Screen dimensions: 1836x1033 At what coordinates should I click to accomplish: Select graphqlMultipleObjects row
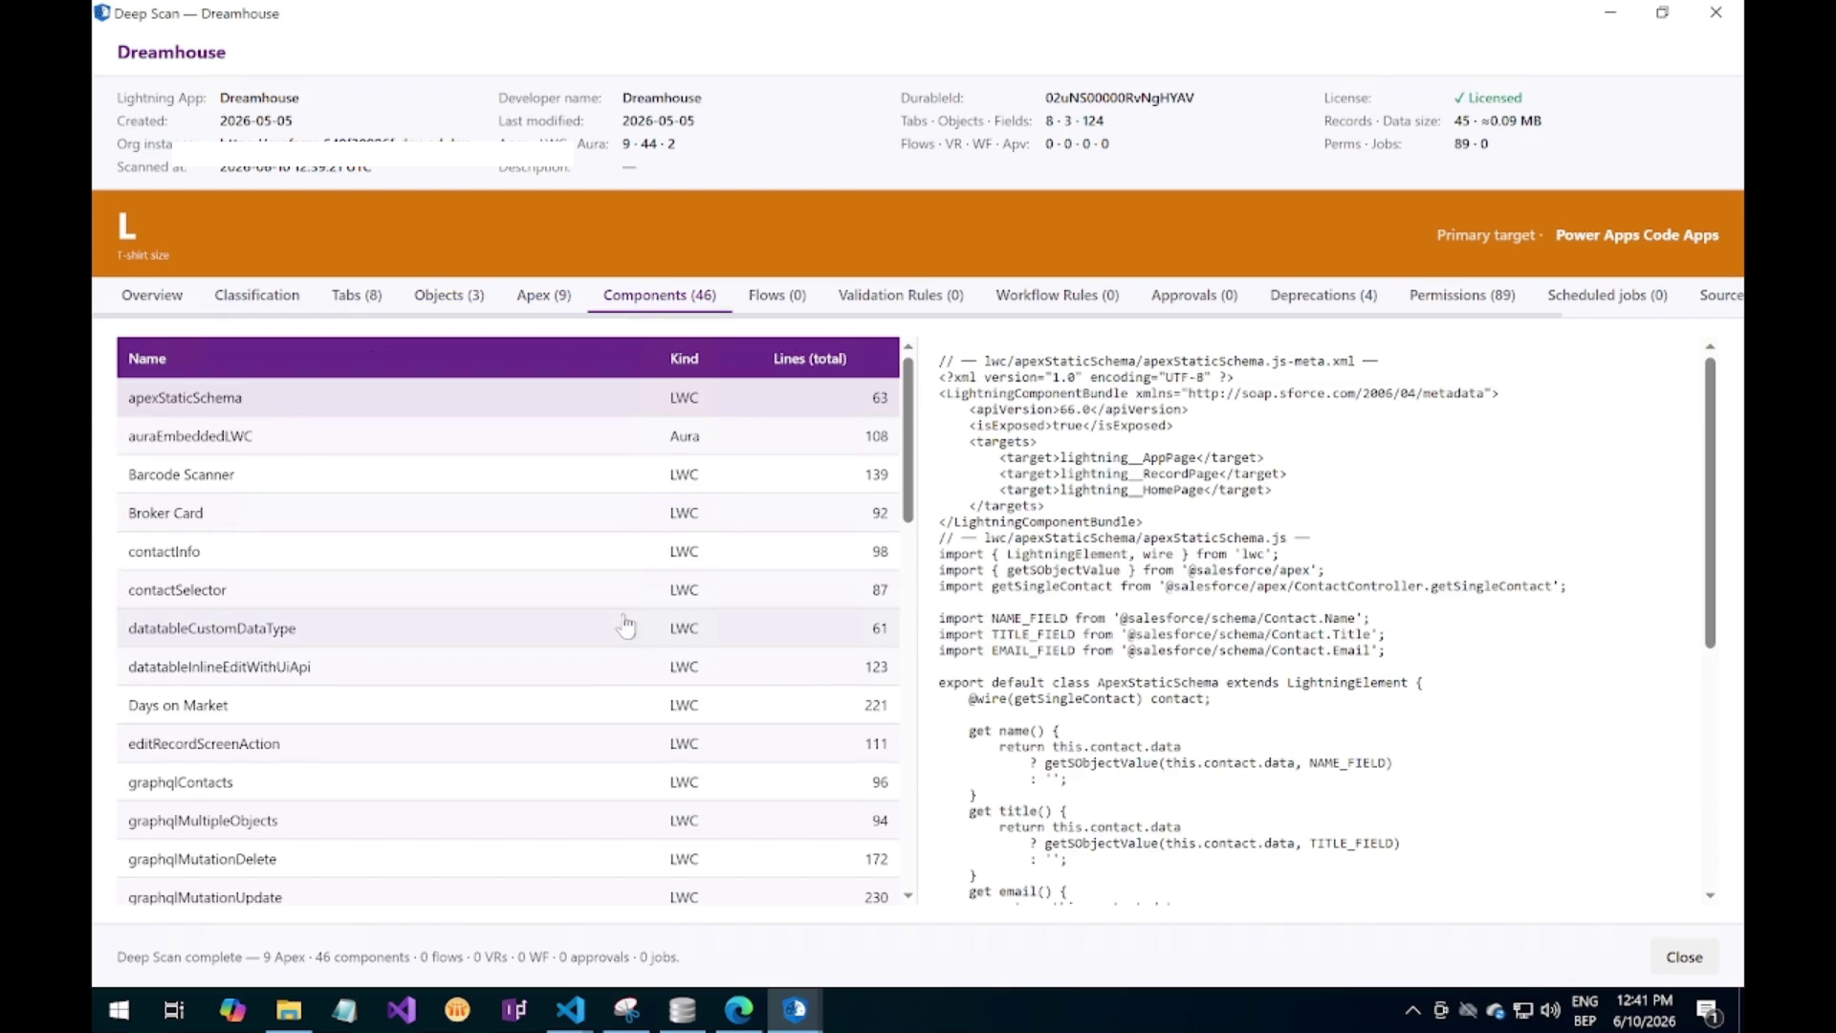coord(508,820)
